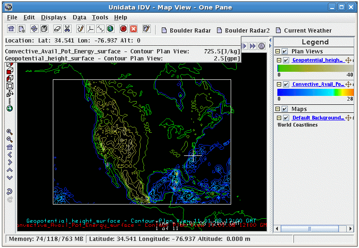Viewport: 359px width, 248px height.
Task: Collapse the Convective_Avail_Pot legend entry
Action: 279,85
